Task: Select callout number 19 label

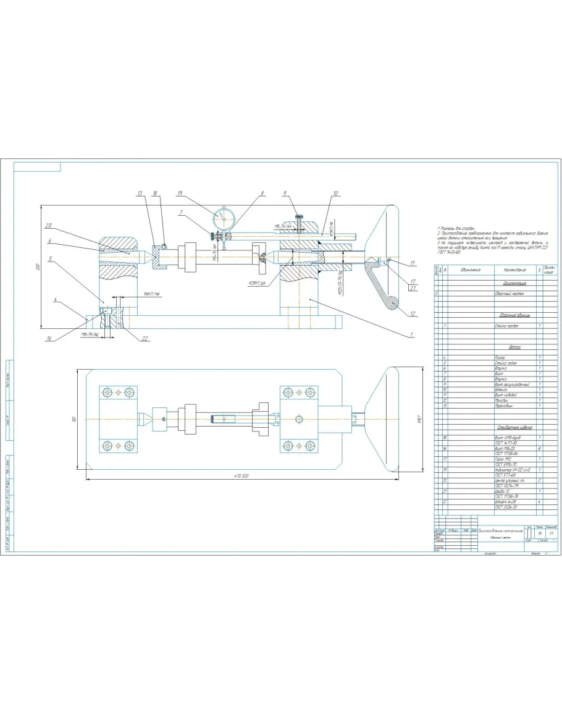Action: point(180,193)
